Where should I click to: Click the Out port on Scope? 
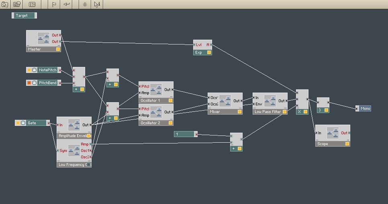coord(349,133)
